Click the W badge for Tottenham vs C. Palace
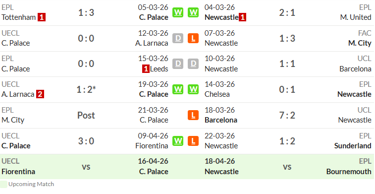The image size is (375, 194). pyautogui.click(x=178, y=12)
